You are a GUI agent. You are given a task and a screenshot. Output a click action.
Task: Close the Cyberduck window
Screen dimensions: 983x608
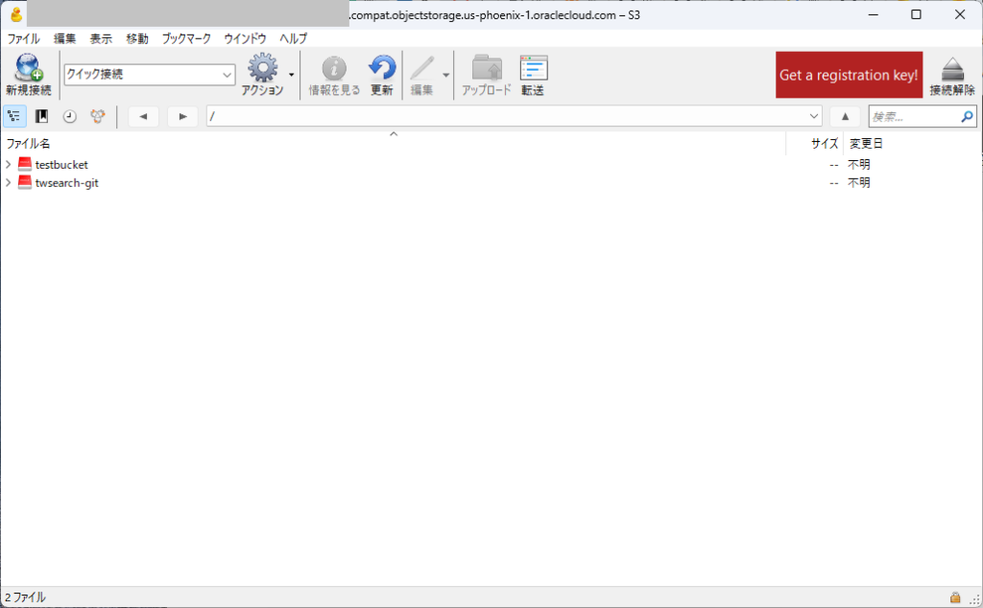pyautogui.click(x=960, y=14)
